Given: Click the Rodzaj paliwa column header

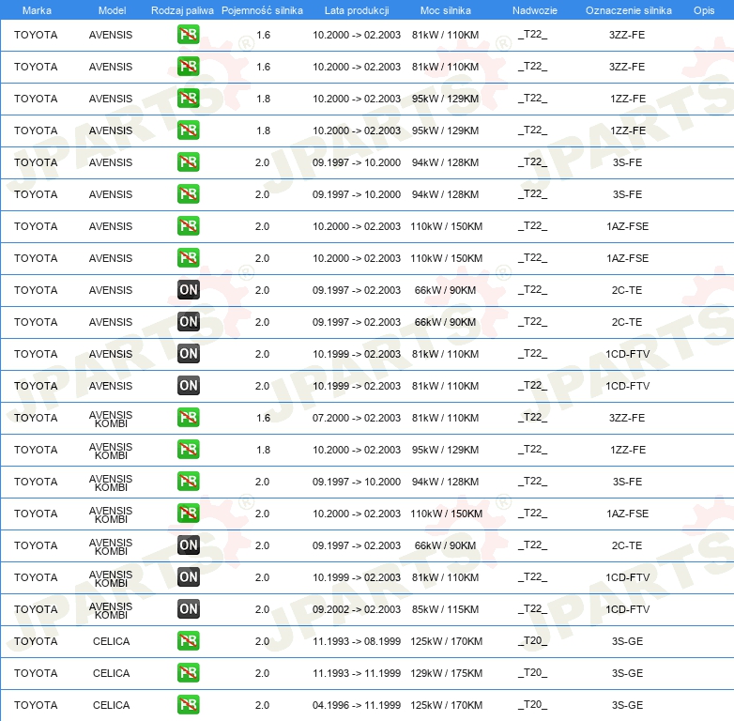Looking at the screenshot, I should coord(182,10).
